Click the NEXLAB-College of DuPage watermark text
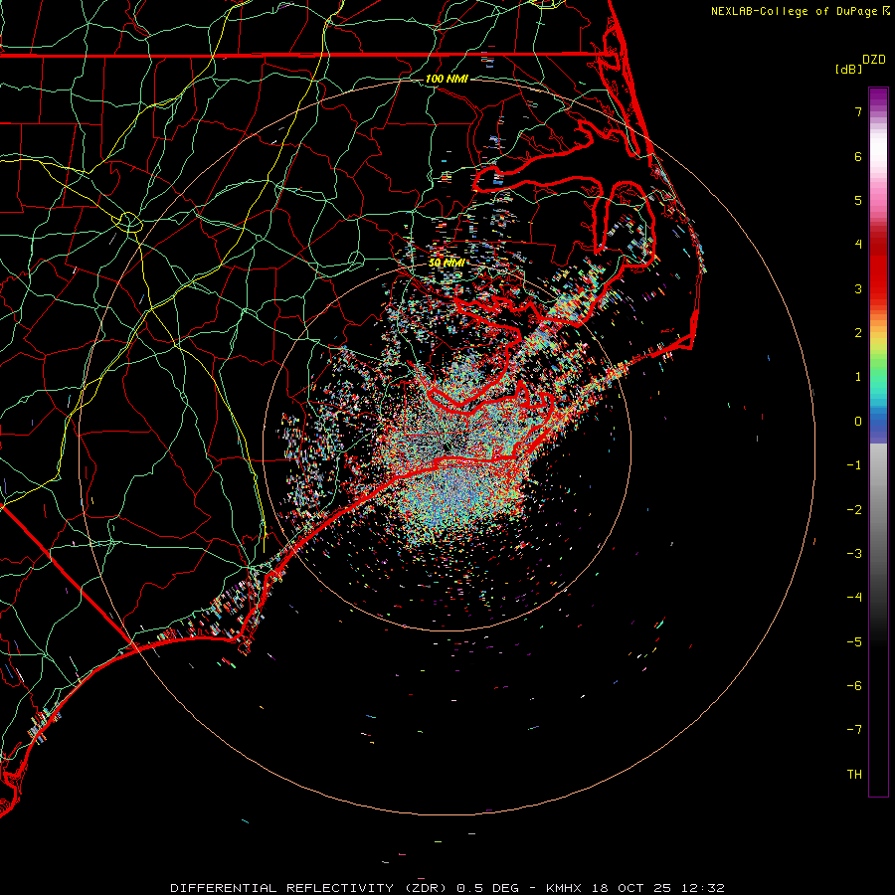The width and height of the screenshot is (895, 895). pos(801,11)
